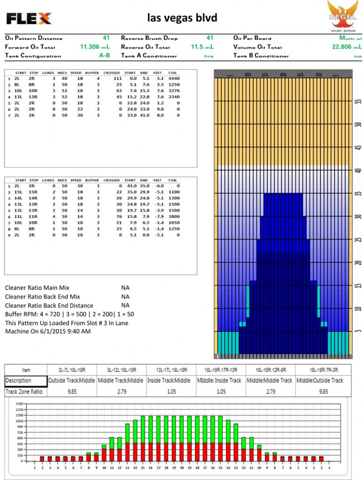Click the 4440 T.OIL value in forward table
The height and width of the screenshot is (480, 363).
[173, 79]
